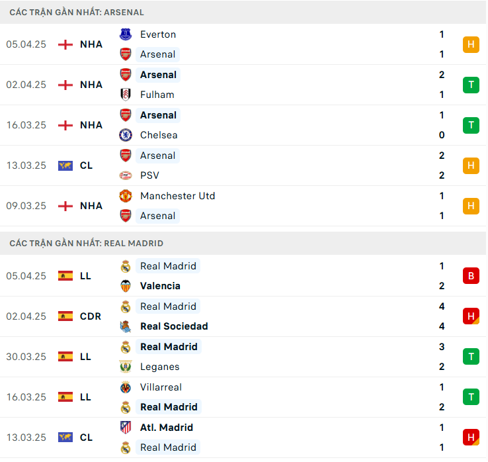Image resolution: width=488 pixels, height=462 pixels.
Task: Click the Villarreal club crest icon
Action: tap(126, 387)
